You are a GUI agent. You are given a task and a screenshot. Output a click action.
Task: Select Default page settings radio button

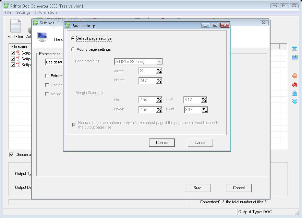tap(73, 38)
